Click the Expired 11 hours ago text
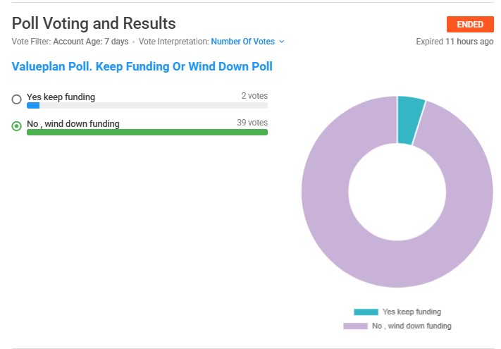This screenshot has height=349, width=501. click(454, 42)
